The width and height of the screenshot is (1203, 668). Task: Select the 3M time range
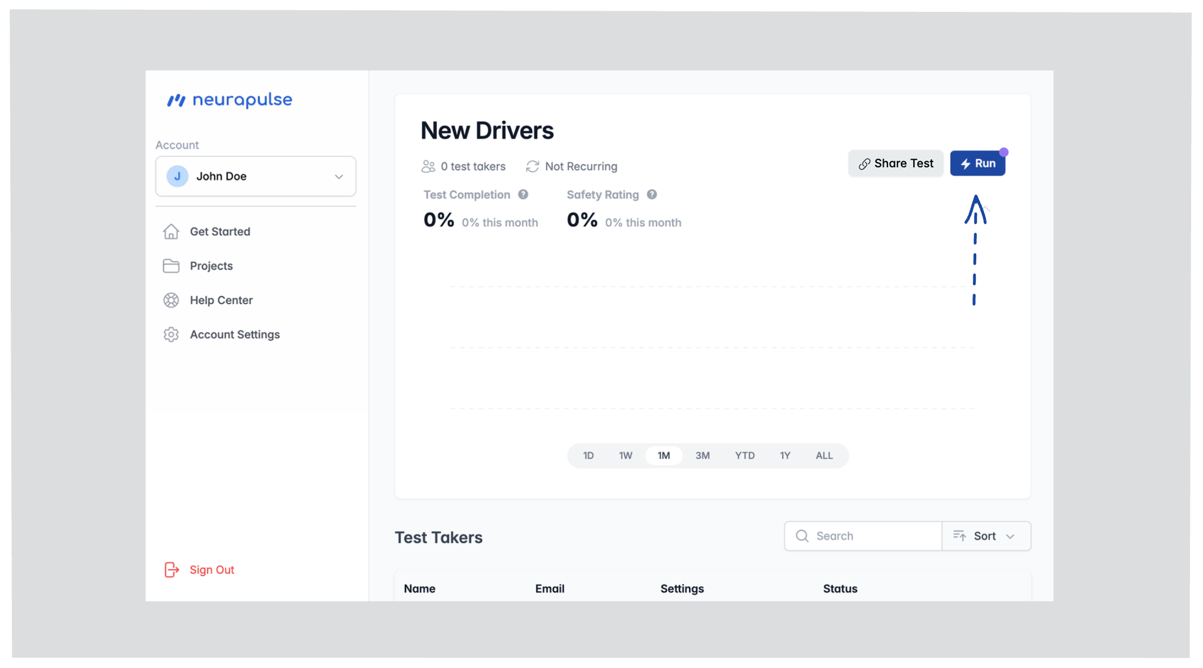(703, 456)
